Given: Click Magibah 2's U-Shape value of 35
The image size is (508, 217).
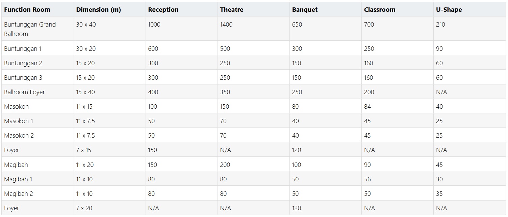Looking at the screenshot, I should 439,194.
